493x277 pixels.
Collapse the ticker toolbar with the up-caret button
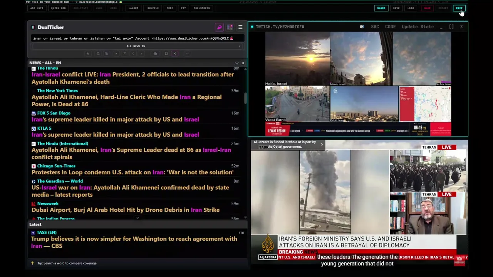point(187,53)
